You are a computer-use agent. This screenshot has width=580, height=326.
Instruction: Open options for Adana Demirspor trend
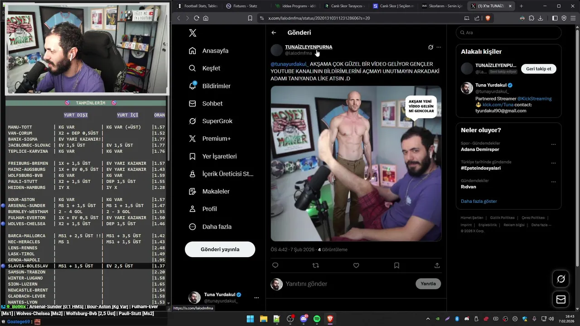tap(553, 144)
